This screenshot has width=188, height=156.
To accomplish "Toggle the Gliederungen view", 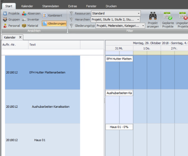I will coord(54,23).
